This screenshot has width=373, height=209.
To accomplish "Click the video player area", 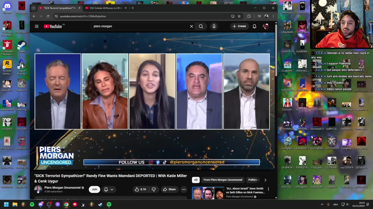I will [x=152, y=101].
